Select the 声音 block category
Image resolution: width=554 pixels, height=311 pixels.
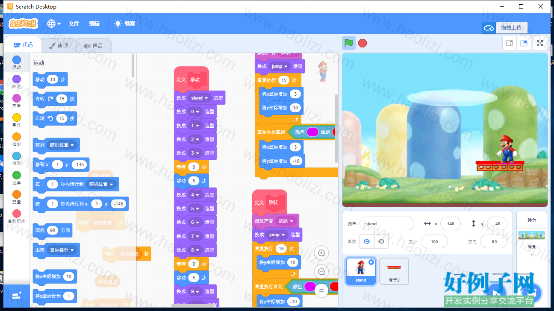click(x=16, y=101)
